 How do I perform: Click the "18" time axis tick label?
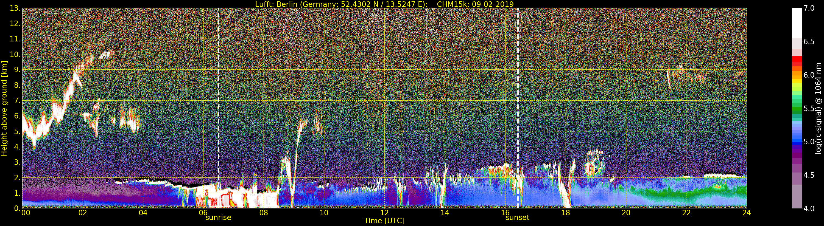566,213
